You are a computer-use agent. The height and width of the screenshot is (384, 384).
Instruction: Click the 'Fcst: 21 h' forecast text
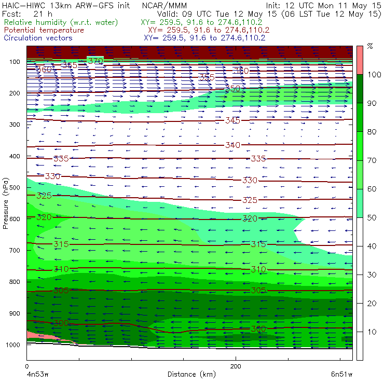click(x=27, y=13)
